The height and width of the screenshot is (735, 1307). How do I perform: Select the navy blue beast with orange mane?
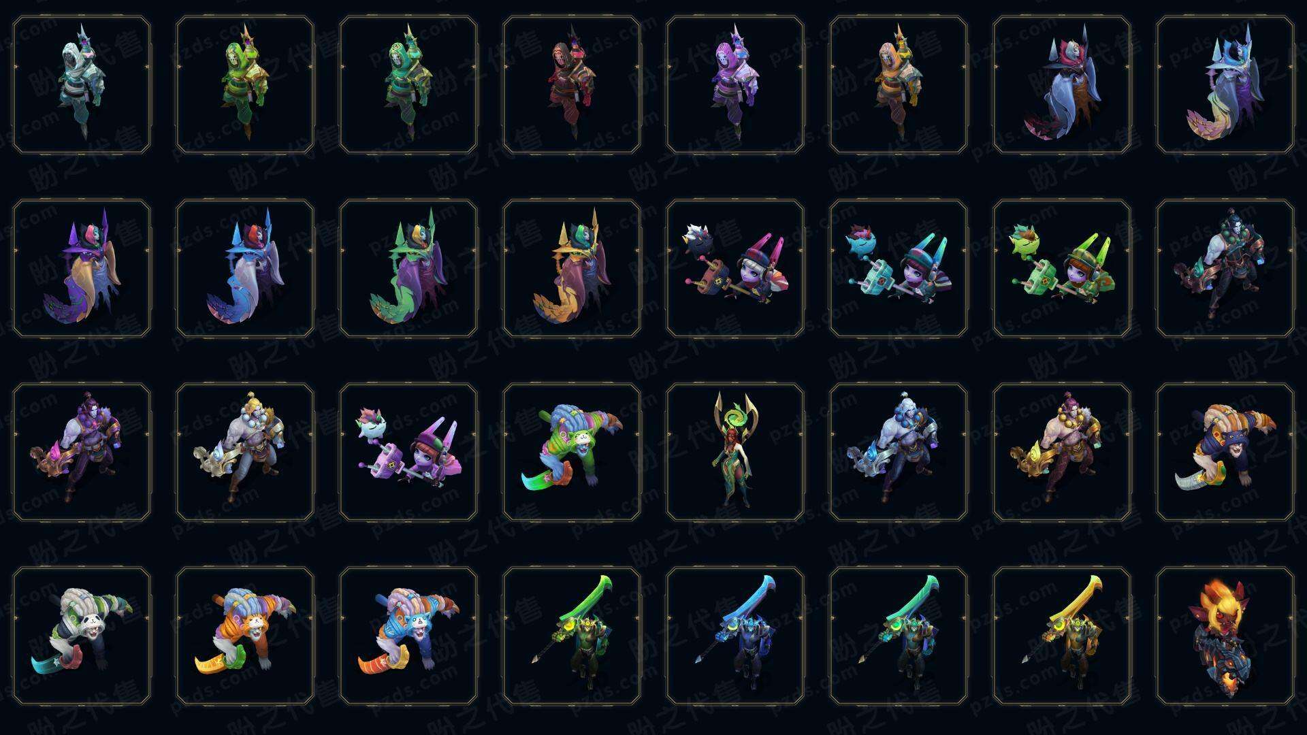(x=1225, y=452)
